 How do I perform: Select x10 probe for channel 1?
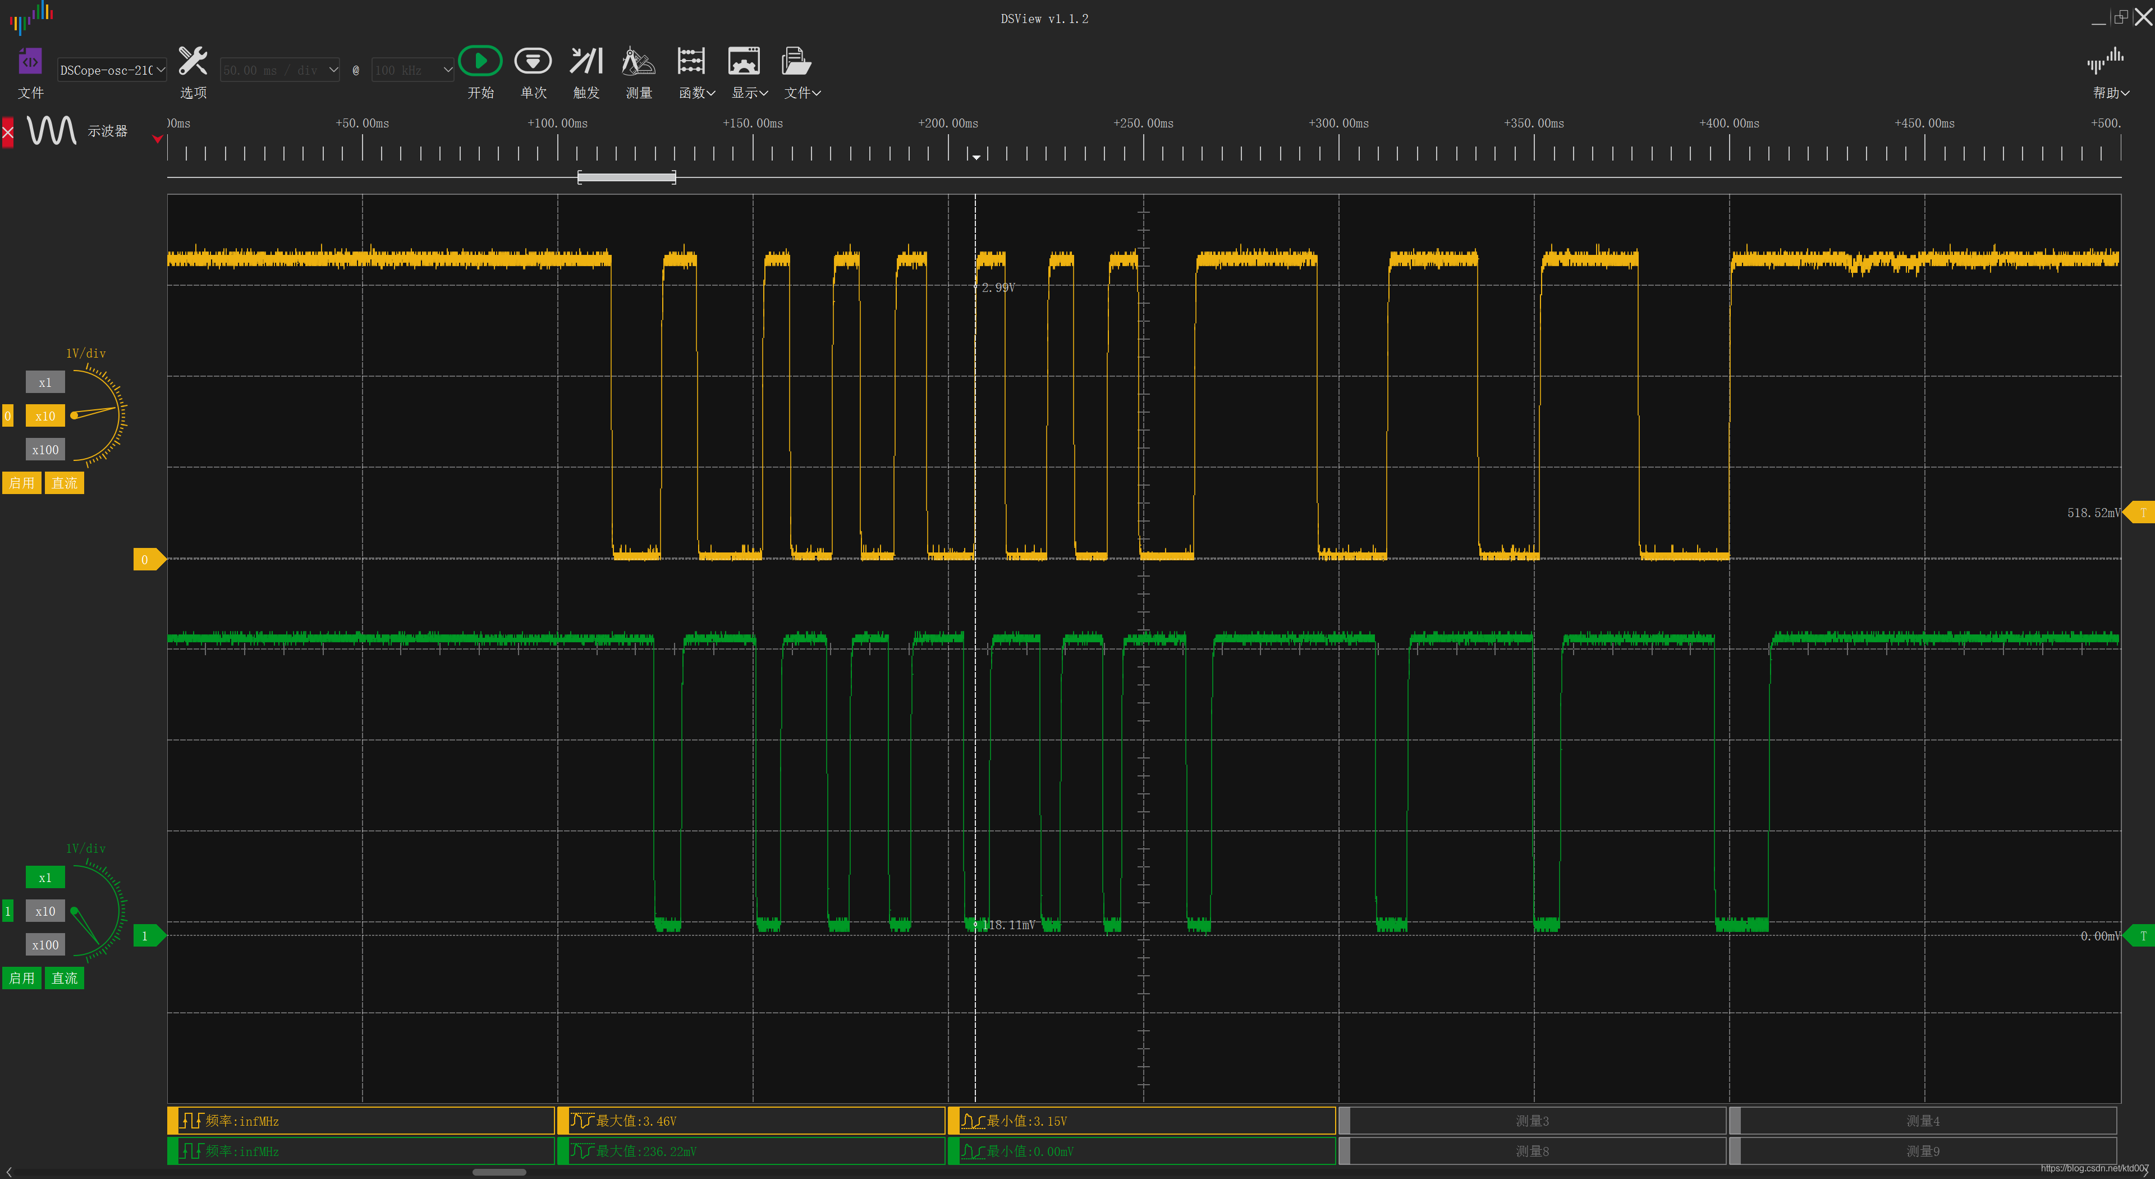[45, 911]
